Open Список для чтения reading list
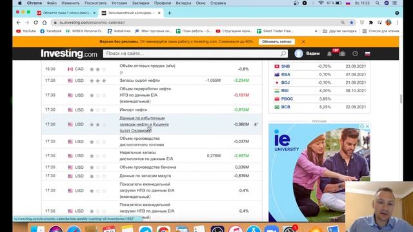 [381, 31]
